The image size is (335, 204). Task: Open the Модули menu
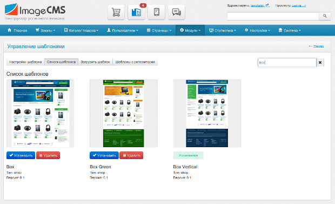190,30
